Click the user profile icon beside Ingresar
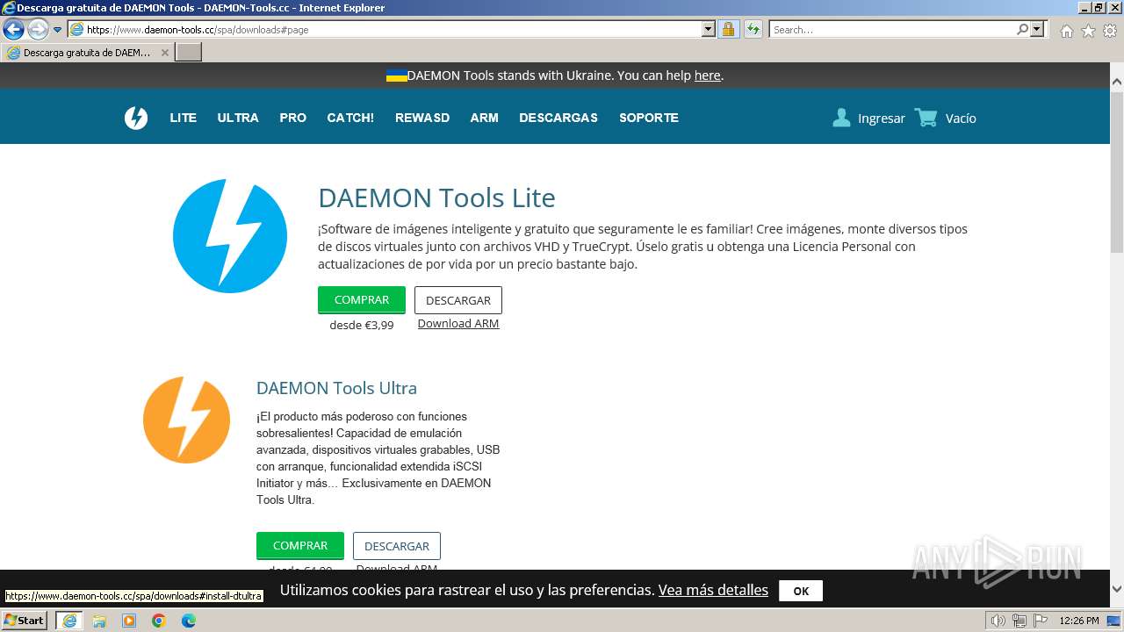 tap(841, 118)
